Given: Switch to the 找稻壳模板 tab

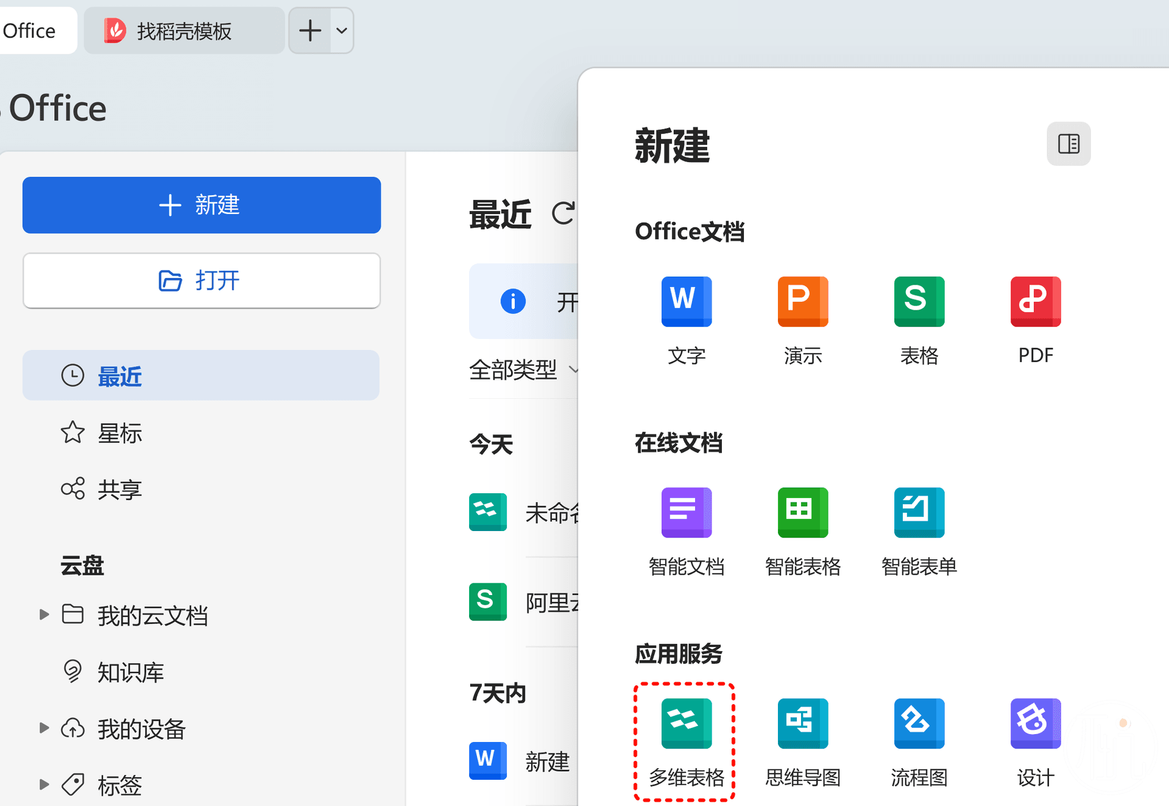Looking at the screenshot, I should point(183,30).
